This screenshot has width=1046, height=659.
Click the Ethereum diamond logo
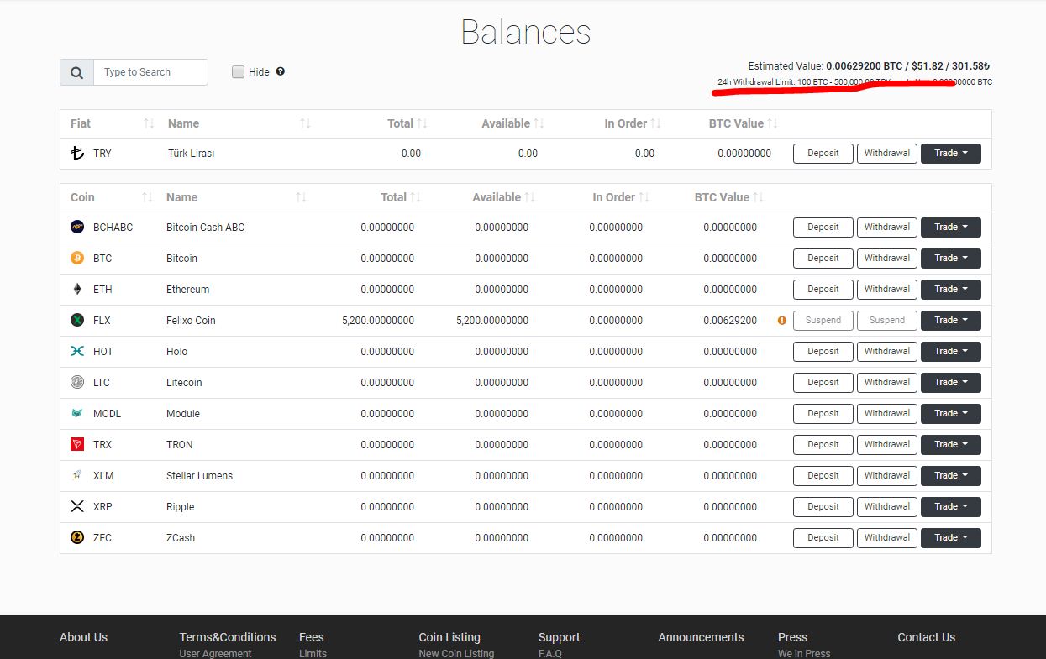[77, 289]
